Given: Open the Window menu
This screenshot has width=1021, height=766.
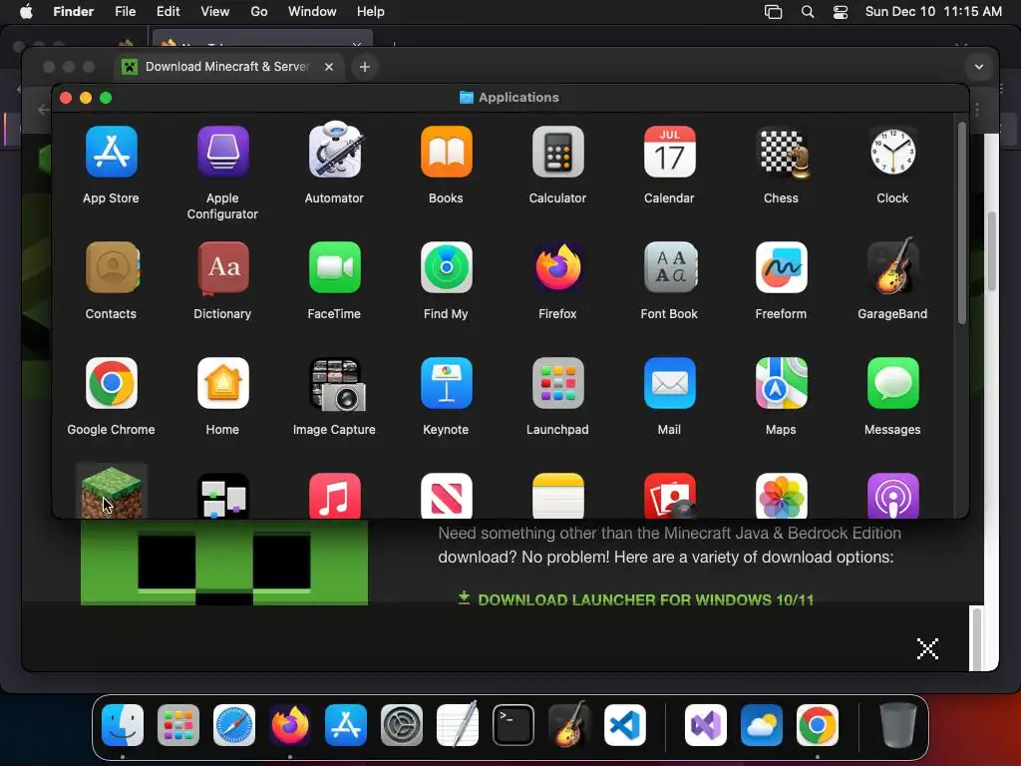Looking at the screenshot, I should pyautogui.click(x=312, y=11).
